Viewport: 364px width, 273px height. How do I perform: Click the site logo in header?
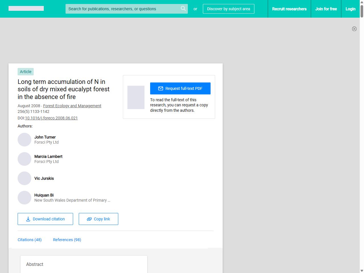point(26,9)
